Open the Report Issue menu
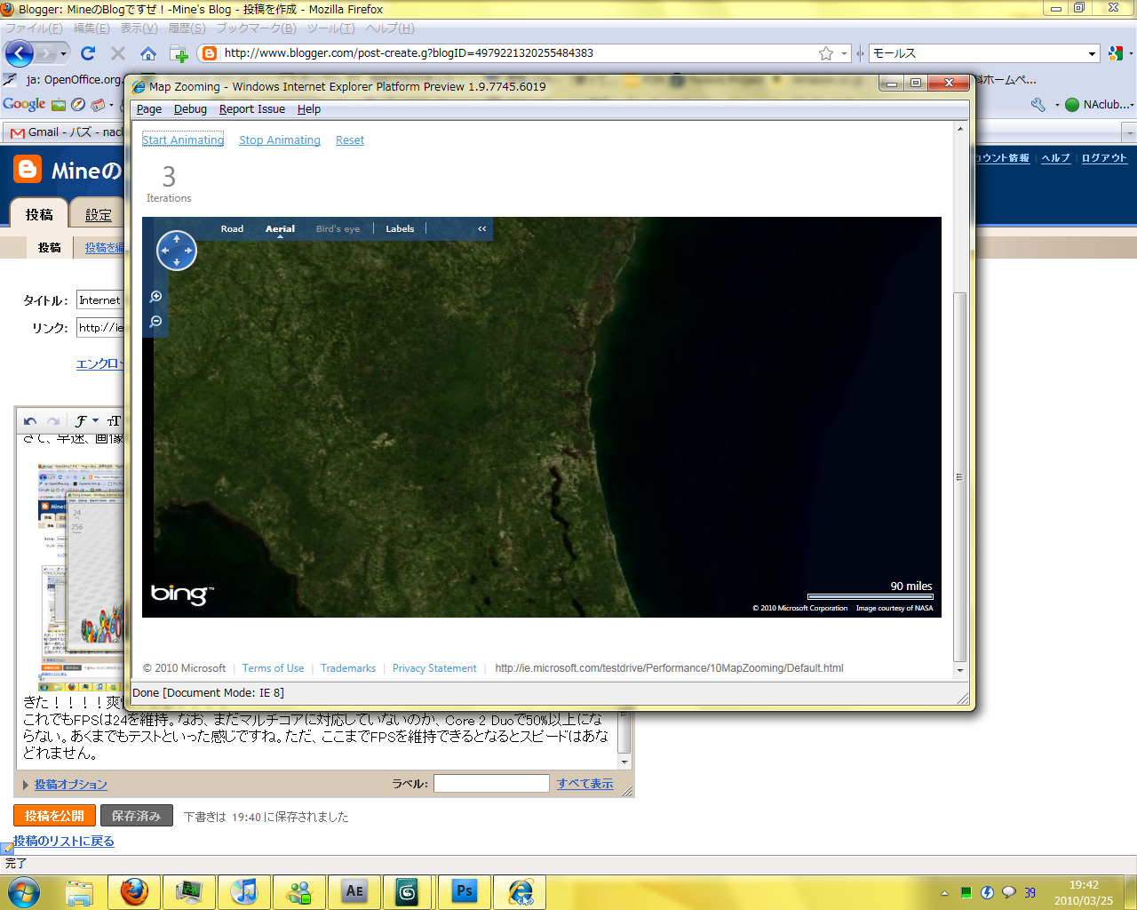 pos(252,109)
